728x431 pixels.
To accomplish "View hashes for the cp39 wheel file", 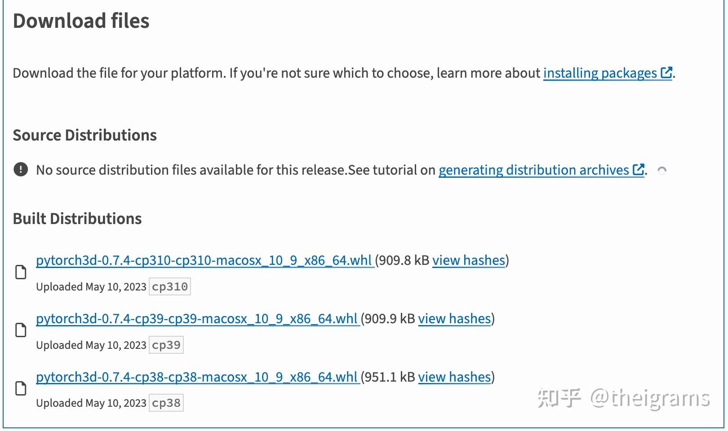I will [454, 318].
